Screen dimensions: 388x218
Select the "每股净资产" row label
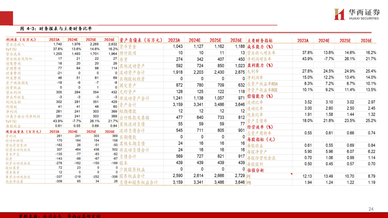tap(257, 152)
